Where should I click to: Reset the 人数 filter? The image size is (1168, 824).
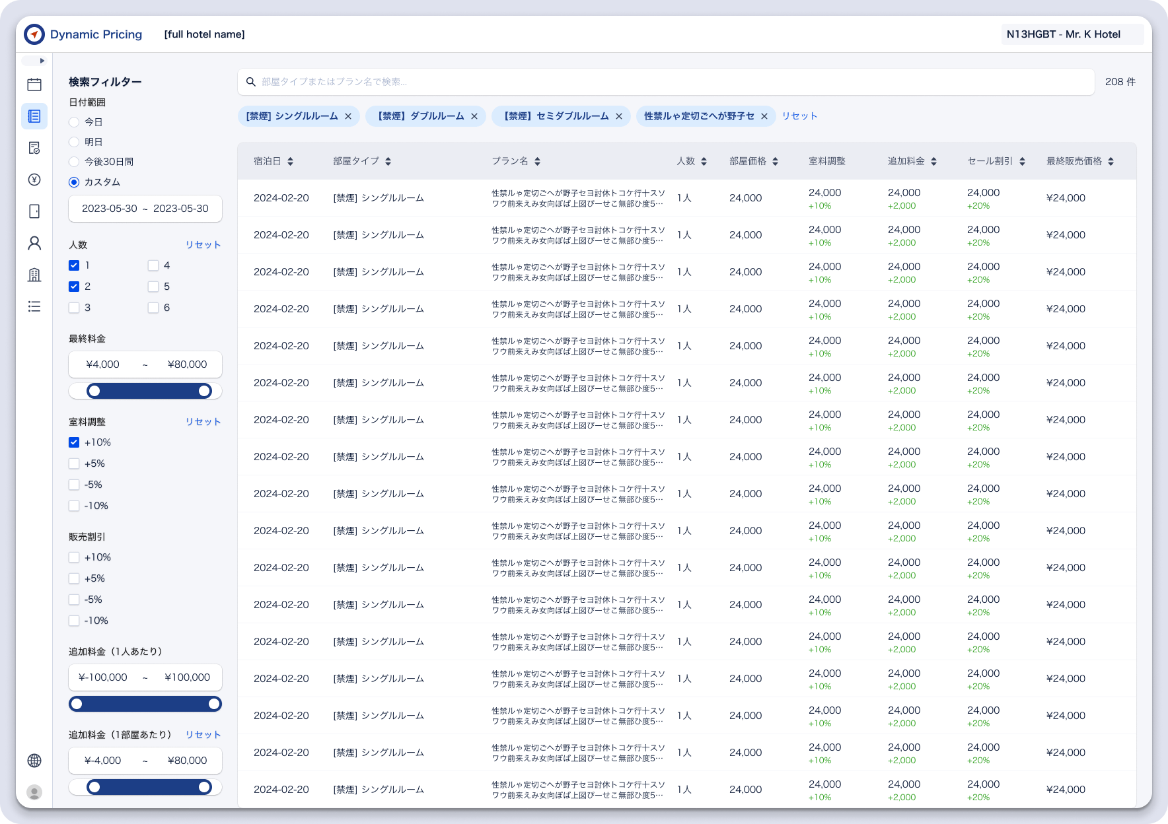pos(203,245)
